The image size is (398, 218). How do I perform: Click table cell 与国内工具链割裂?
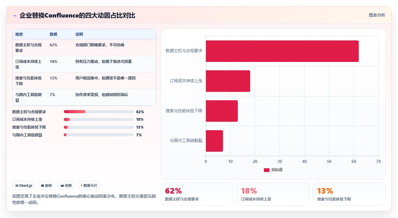(28, 97)
